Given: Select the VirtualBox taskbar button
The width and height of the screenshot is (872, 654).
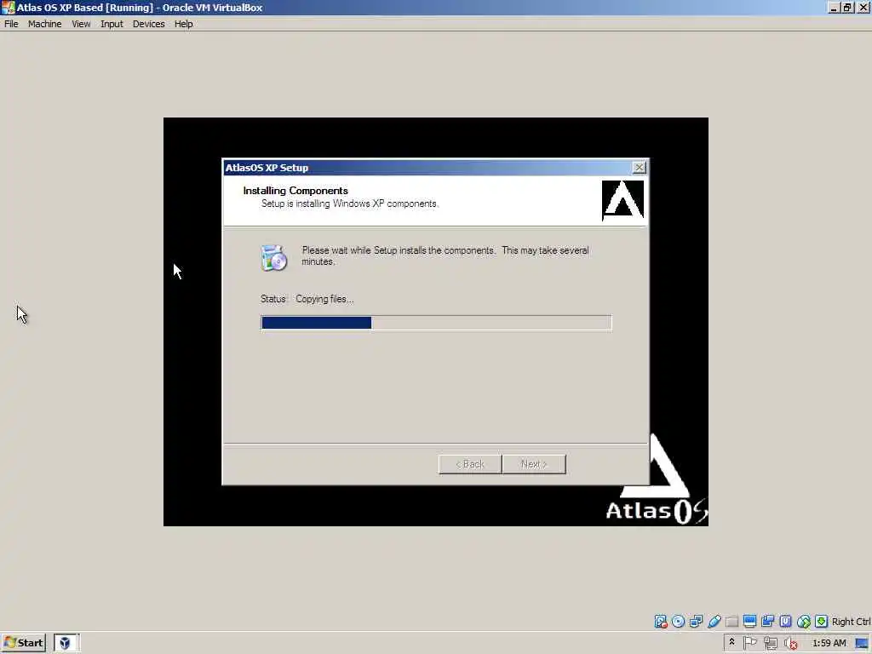Looking at the screenshot, I should (x=66, y=643).
